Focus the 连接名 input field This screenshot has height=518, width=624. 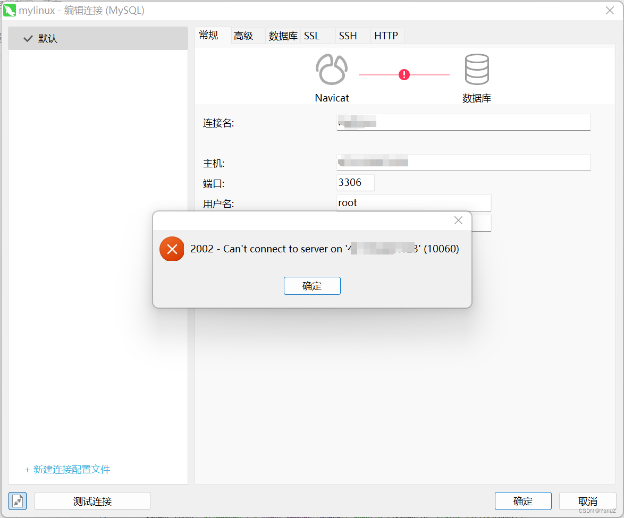[463, 122]
